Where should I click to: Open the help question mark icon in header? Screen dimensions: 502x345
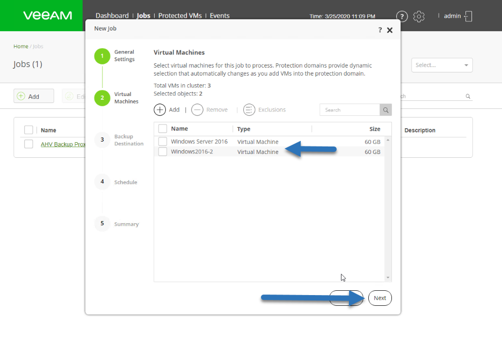pos(402,16)
